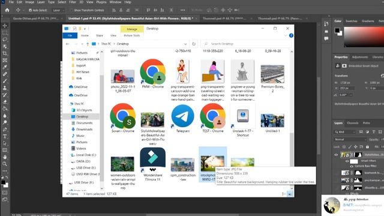
Task: Click lock position icon in Layers
Action: tap(356, 146)
